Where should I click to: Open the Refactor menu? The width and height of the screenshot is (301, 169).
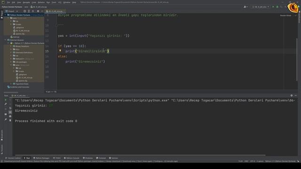[x=41, y=2]
